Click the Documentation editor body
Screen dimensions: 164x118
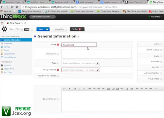click(x=113, y=101)
